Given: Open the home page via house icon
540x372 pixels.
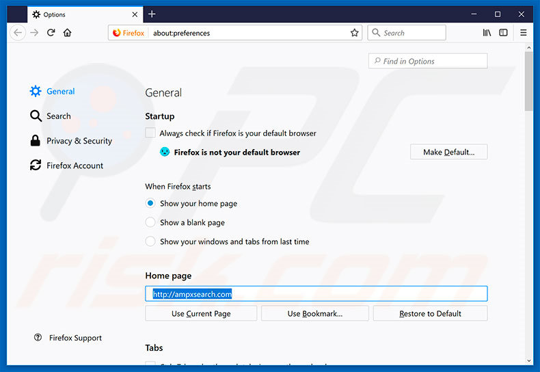Looking at the screenshot, I should coord(68,33).
